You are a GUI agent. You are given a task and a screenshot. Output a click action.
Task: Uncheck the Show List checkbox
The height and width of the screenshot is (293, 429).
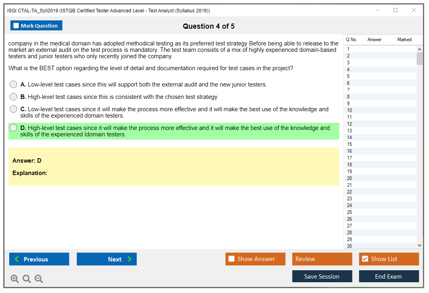pyautogui.click(x=365, y=259)
